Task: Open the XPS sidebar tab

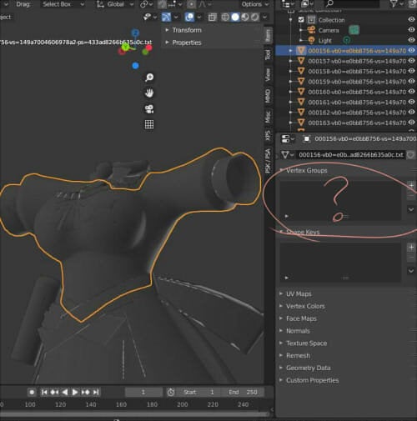Action: [268, 135]
